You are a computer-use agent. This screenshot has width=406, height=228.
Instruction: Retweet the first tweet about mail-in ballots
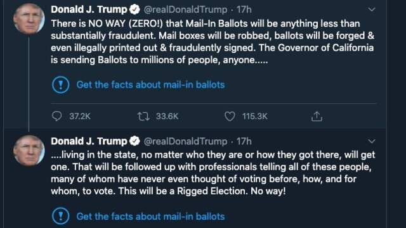[x=143, y=117]
